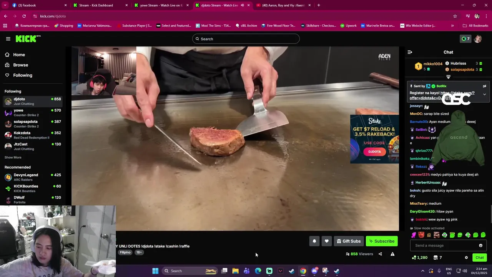Open Discord from the taskbar
This screenshot has width=492, height=277.
click(314, 271)
